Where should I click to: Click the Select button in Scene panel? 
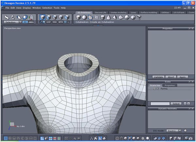coord(176,104)
